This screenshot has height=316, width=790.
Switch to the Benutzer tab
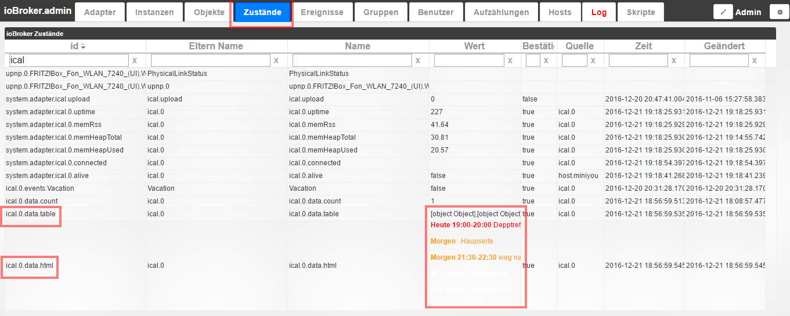coord(436,12)
